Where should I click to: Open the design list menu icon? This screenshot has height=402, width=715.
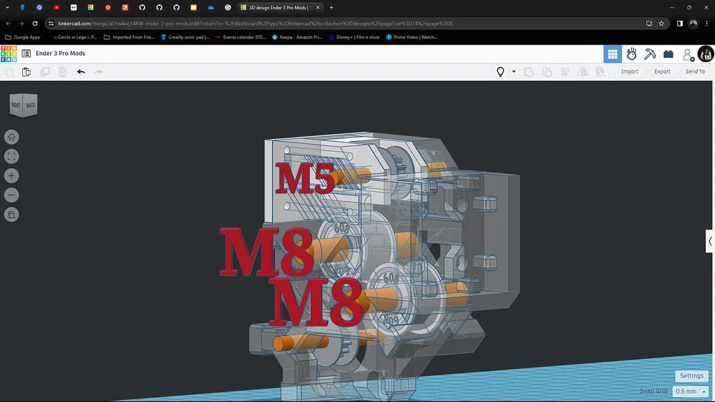point(26,54)
